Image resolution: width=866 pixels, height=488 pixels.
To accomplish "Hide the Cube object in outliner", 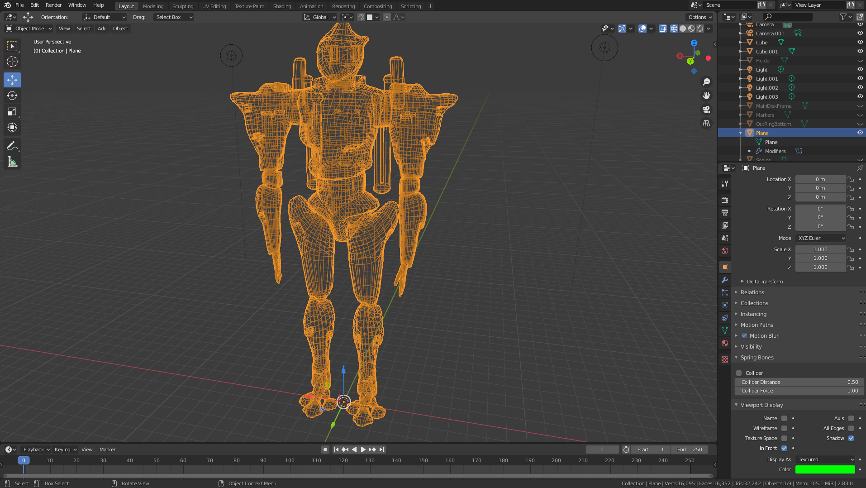I will (x=860, y=42).
